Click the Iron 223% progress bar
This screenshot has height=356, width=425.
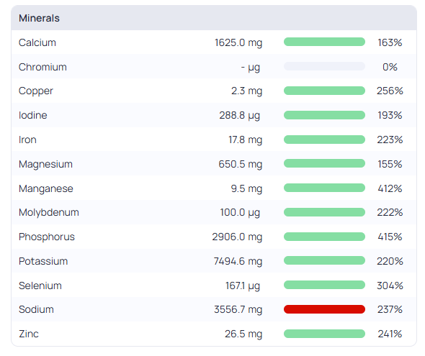324,140
